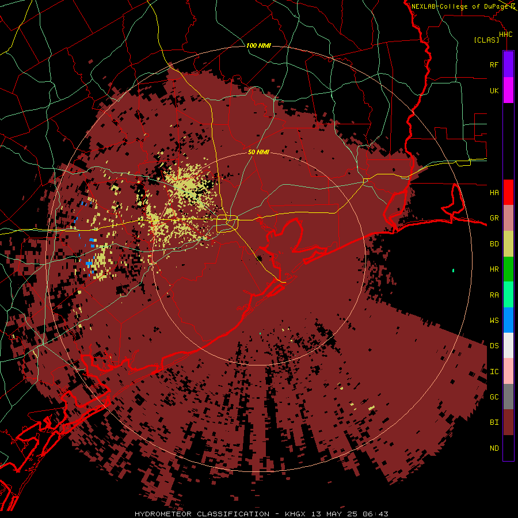Viewport: 518px width, 518px height.
Task: Select the GR pink legend swatch
Action: 508,218
